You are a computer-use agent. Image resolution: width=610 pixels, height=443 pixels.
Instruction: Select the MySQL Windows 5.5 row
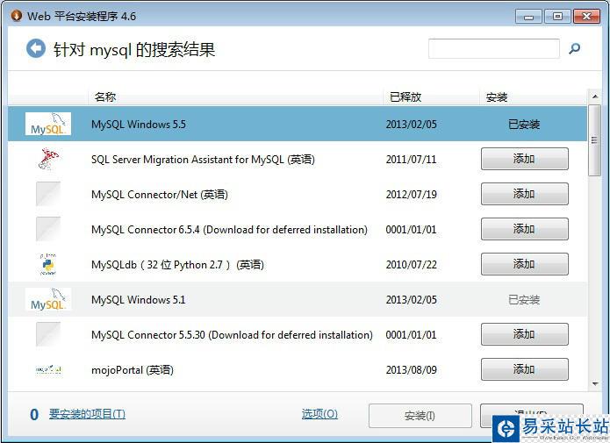point(298,124)
